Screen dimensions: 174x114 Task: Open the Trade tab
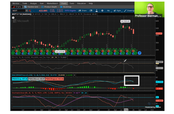(x=25, y=3)
